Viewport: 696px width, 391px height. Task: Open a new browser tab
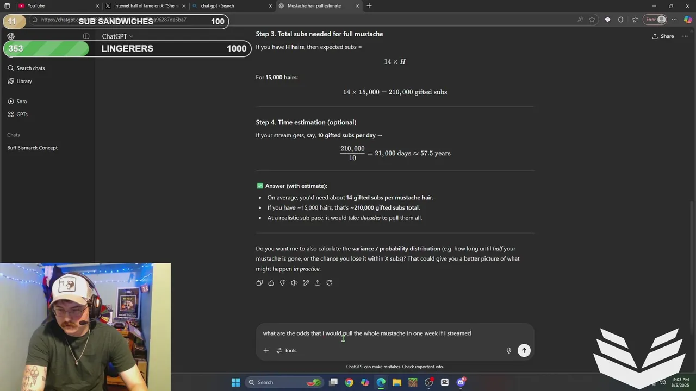(369, 6)
